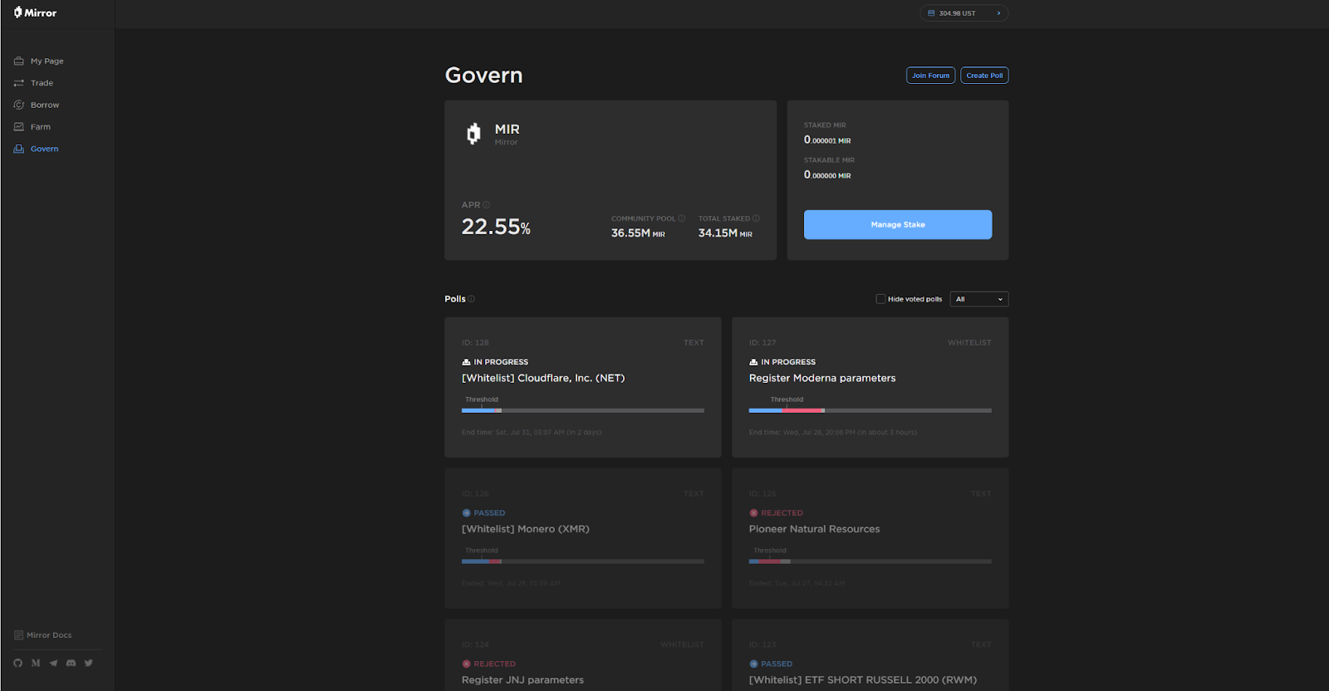Open the Register JNJ parameters poll

point(522,680)
